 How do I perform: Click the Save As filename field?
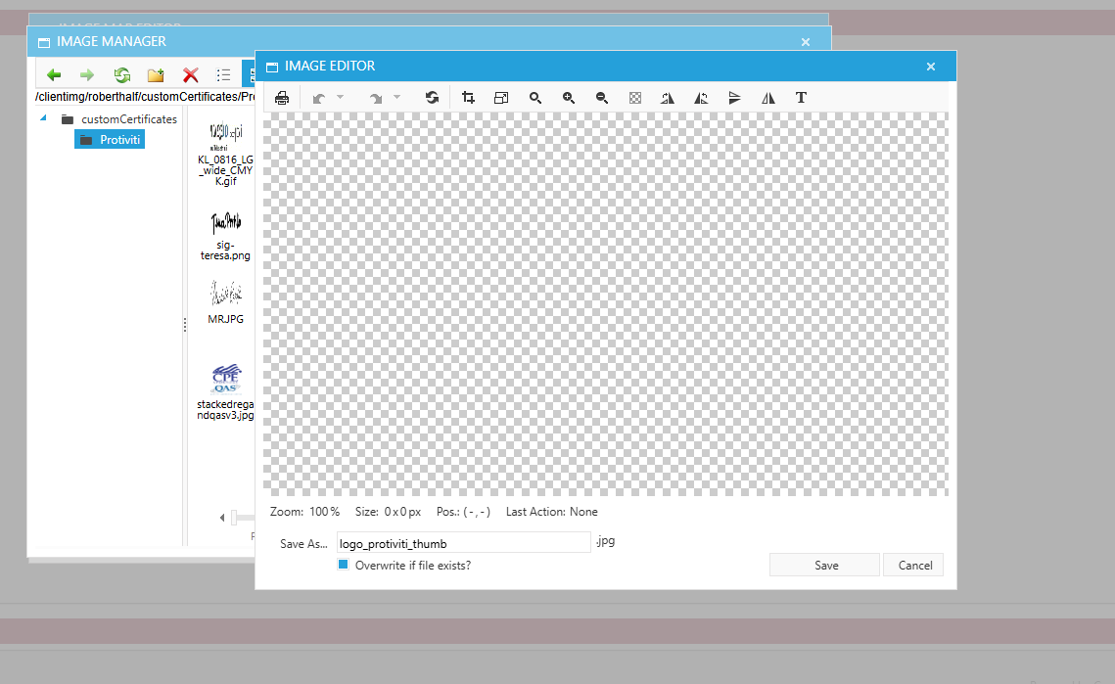462,542
